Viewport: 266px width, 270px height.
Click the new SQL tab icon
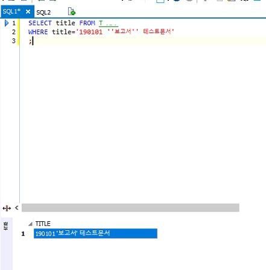[72, 11]
